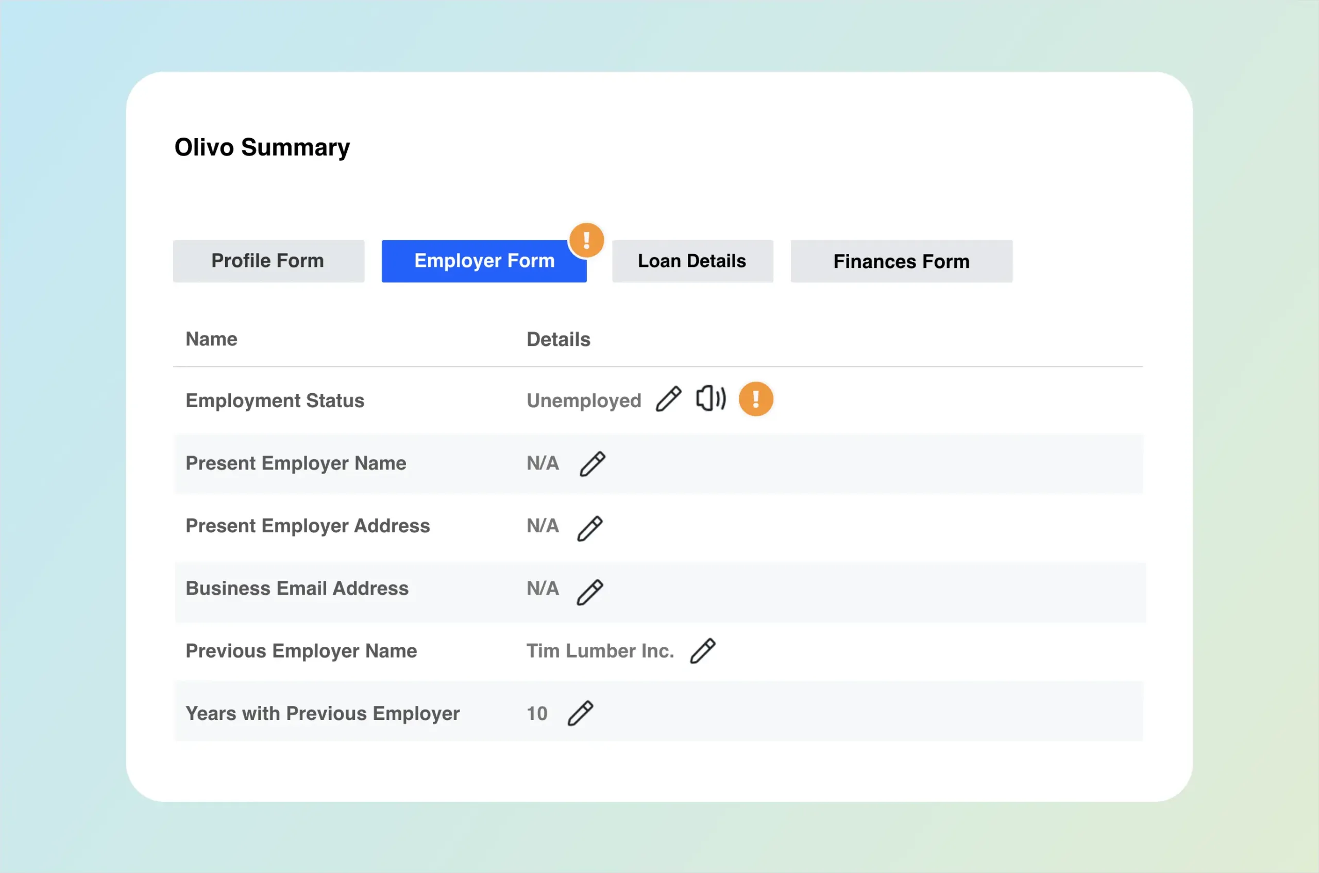The image size is (1319, 873).
Task: Edit the Present Employer Name field
Action: click(x=591, y=463)
